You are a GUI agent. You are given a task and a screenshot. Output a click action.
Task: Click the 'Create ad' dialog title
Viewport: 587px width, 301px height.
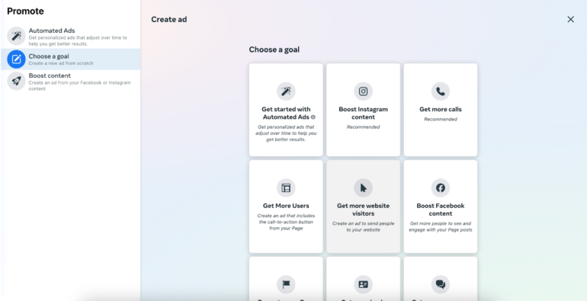click(168, 20)
